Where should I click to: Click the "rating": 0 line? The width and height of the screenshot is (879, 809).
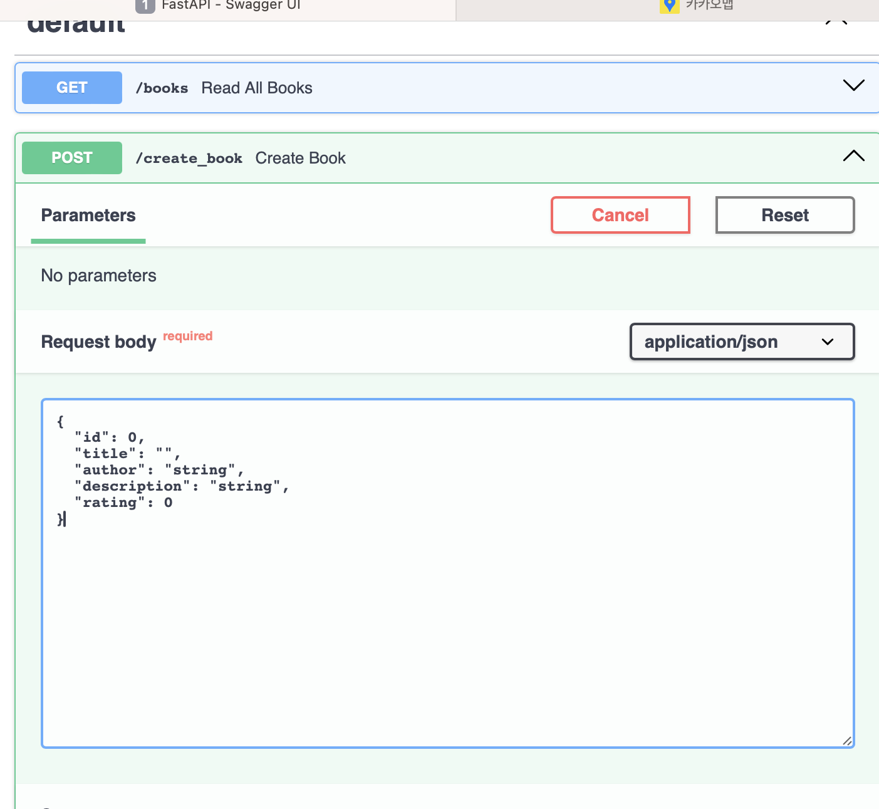tap(123, 503)
